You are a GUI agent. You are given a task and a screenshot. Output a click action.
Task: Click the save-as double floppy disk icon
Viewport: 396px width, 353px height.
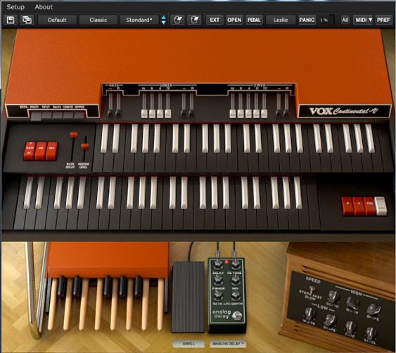[27, 20]
